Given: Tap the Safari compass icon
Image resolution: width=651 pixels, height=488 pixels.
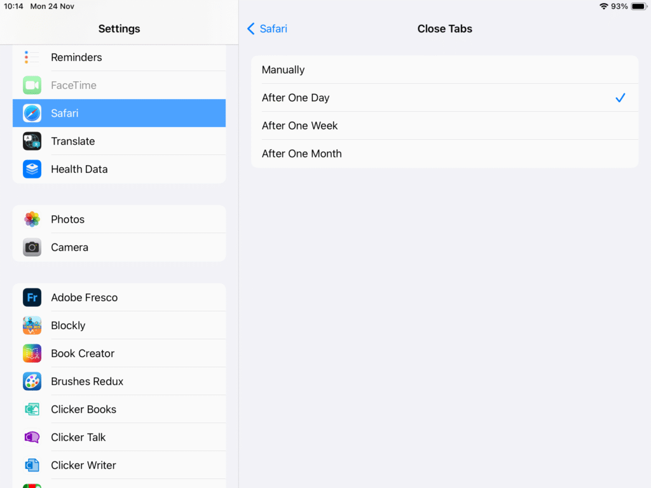Looking at the screenshot, I should point(32,113).
